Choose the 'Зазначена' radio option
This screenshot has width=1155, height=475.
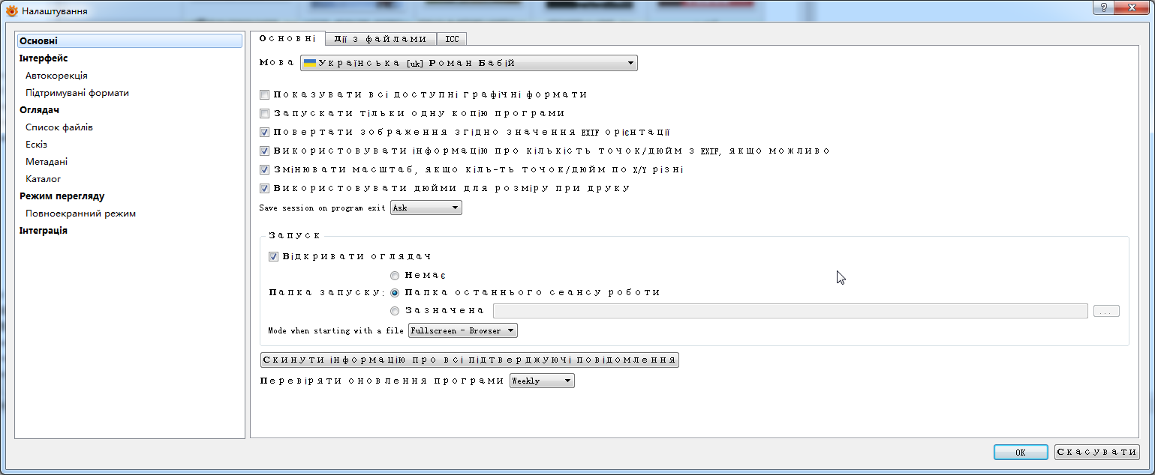395,311
